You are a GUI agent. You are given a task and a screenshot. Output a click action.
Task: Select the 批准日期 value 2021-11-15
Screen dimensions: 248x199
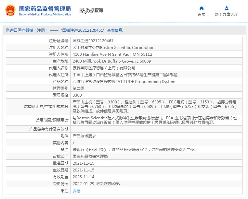[x=83, y=163]
